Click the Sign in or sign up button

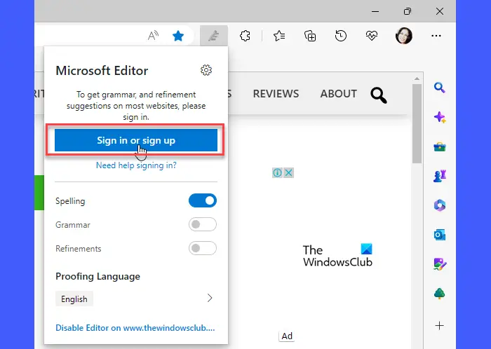coord(136,140)
